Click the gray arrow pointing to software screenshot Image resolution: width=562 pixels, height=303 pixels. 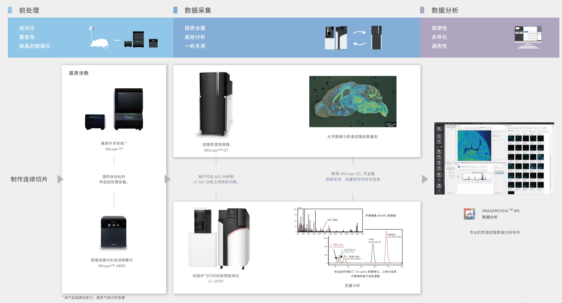425,180
